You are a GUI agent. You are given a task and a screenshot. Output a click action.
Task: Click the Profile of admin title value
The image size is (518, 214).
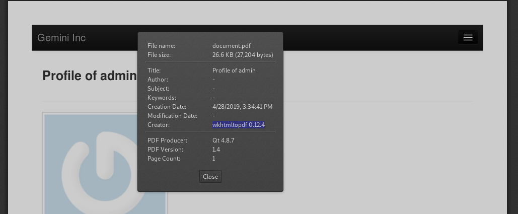coord(234,70)
